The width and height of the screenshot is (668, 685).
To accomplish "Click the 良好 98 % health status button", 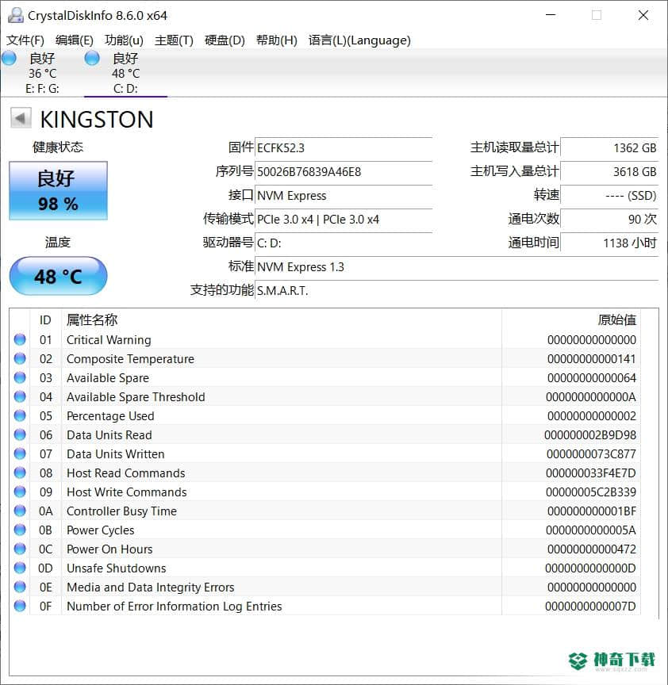I will click(x=58, y=190).
